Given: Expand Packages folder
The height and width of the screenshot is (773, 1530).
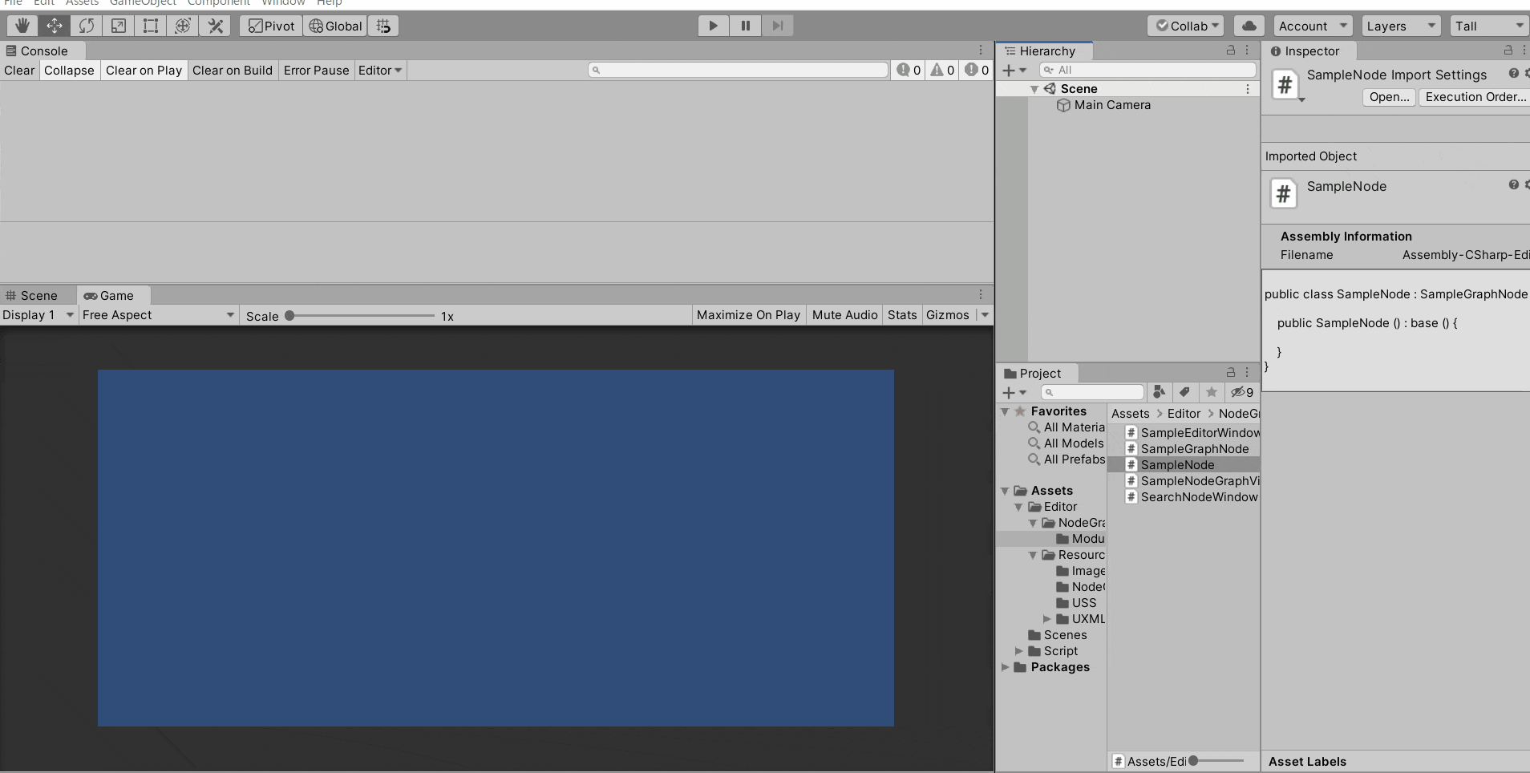Looking at the screenshot, I should coord(1005,667).
